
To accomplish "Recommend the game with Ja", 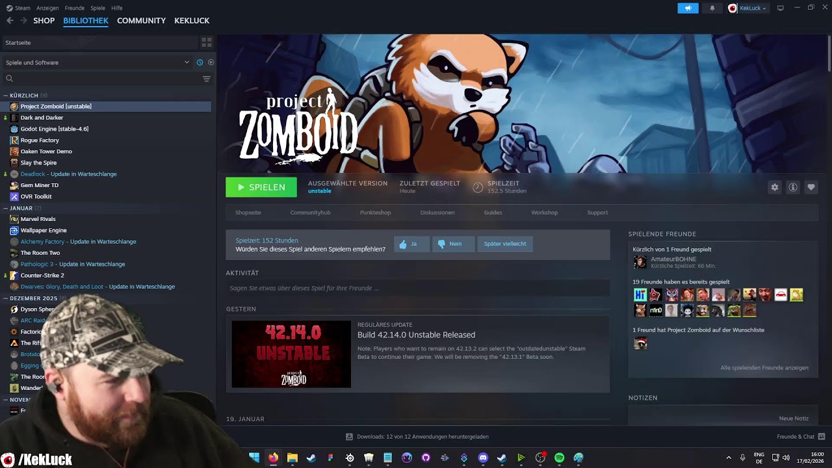I will tap(411, 244).
